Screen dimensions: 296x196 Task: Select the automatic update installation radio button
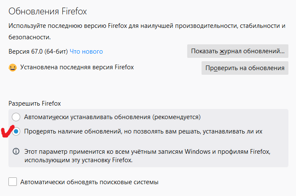[x=16, y=117]
